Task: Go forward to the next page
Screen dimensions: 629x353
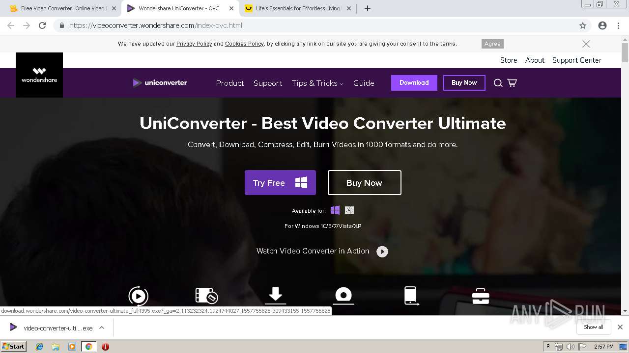Action: click(27, 25)
